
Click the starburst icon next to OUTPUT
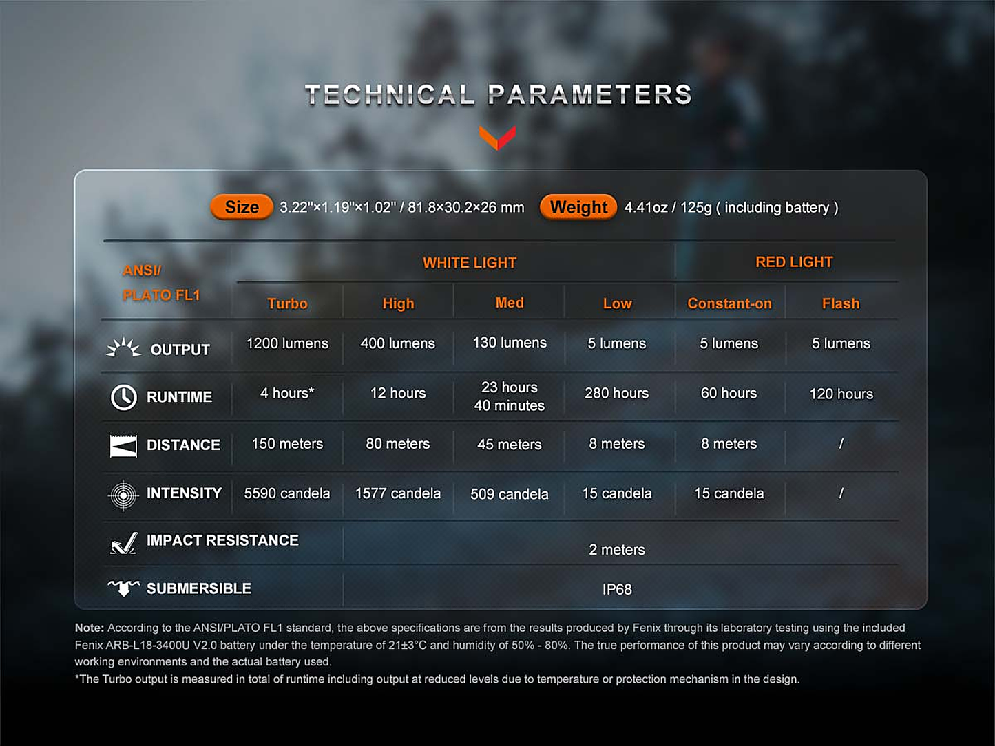123,348
